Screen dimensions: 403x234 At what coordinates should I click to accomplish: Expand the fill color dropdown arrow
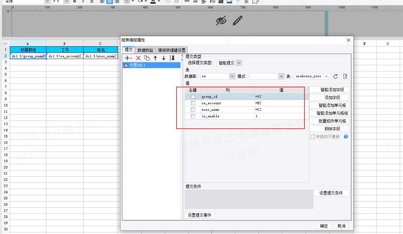146,1
